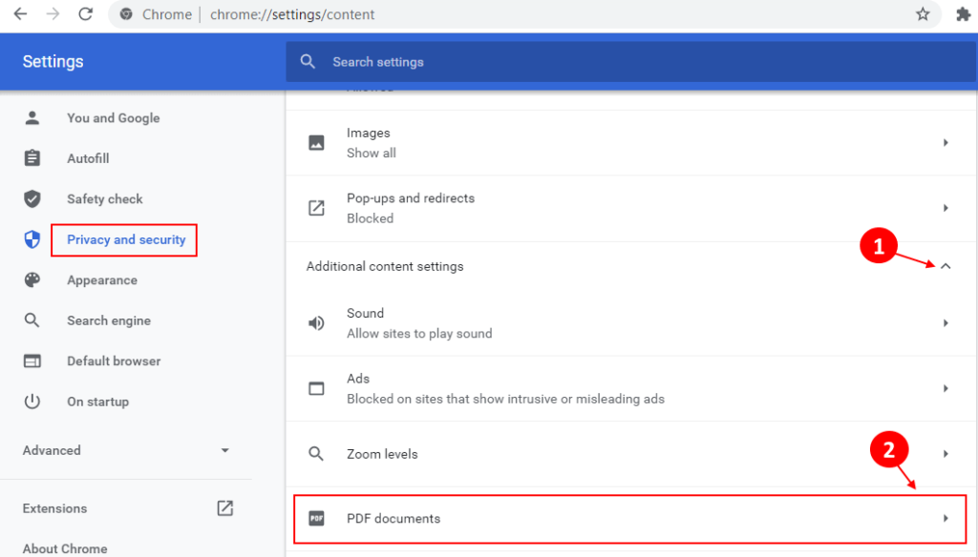This screenshot has width=978, height=557.
Task: Click the Default browser icon
Action: tap(32, 361)
